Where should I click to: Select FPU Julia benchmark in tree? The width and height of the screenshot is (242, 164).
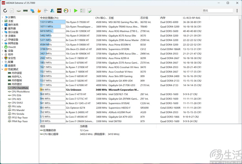pos(16,107)
